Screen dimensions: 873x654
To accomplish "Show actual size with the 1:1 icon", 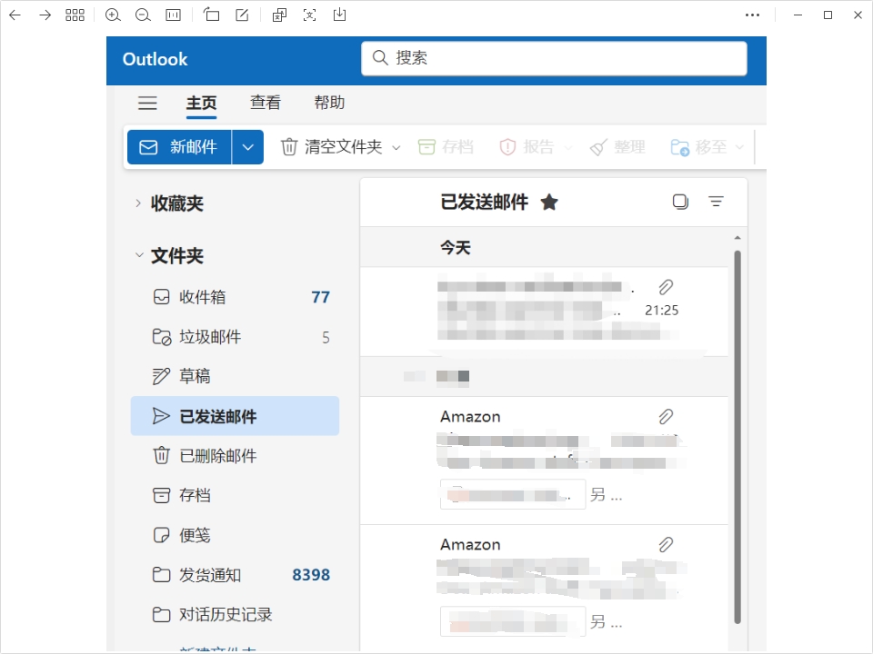I will 173,15.
